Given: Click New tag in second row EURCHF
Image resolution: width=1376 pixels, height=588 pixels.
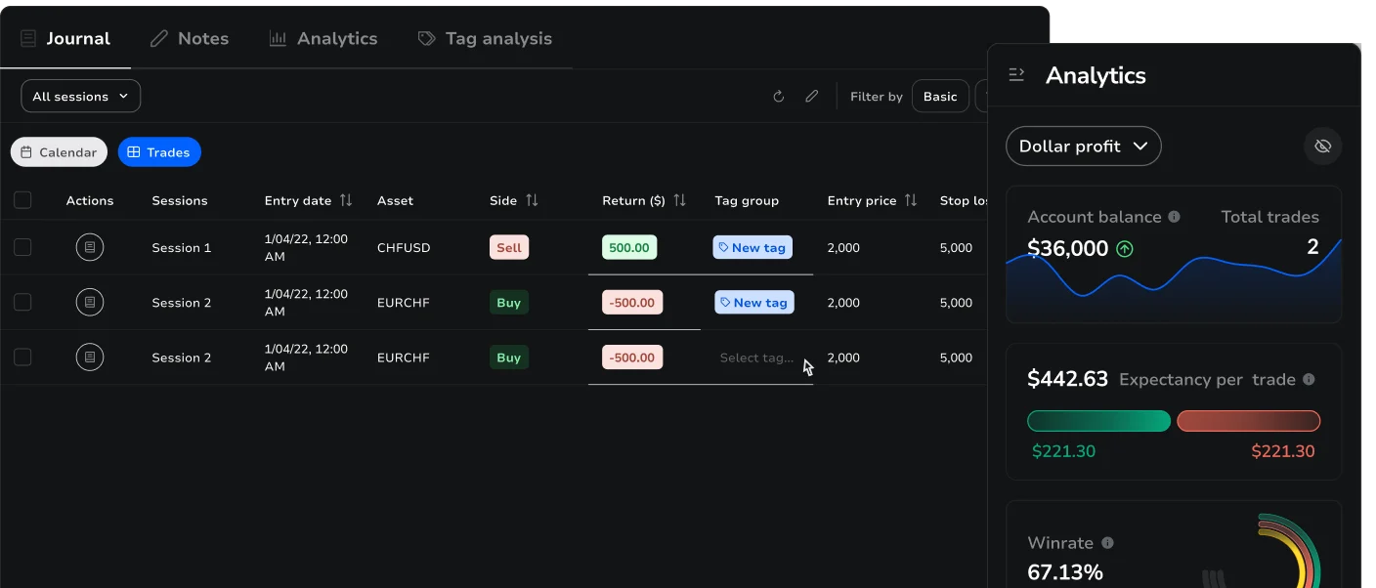Looking at the screenshot, I should [x=753, y=303].
